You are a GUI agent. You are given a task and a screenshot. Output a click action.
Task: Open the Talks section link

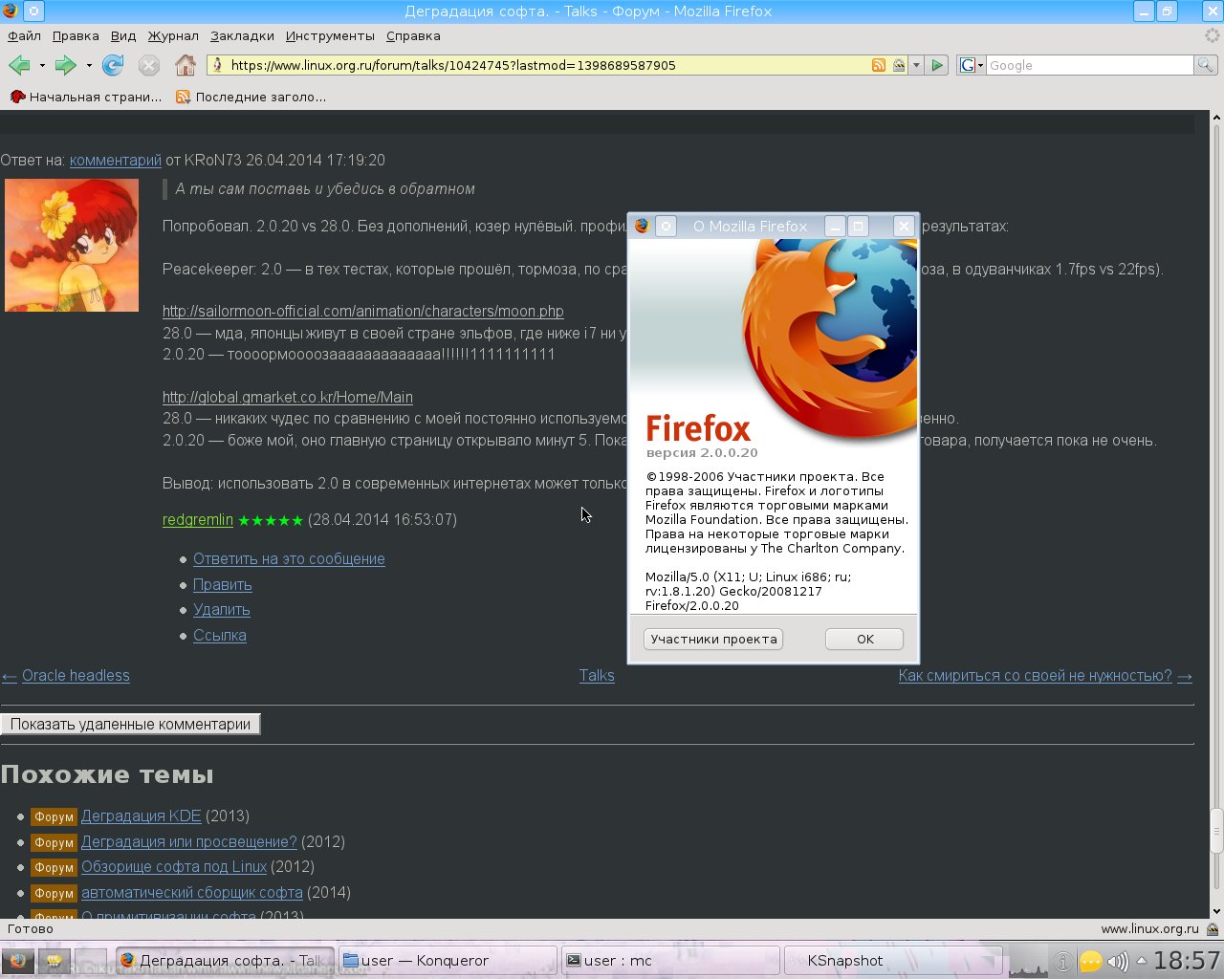[597, 675]
